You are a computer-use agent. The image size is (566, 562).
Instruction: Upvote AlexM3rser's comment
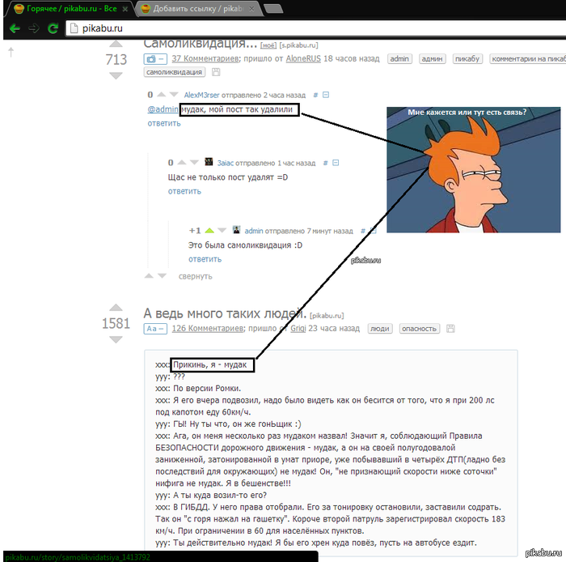point(162,96)
